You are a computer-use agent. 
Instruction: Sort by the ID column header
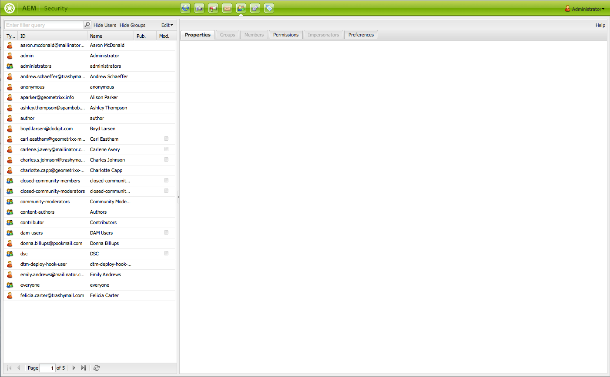(x=53, y=36)
